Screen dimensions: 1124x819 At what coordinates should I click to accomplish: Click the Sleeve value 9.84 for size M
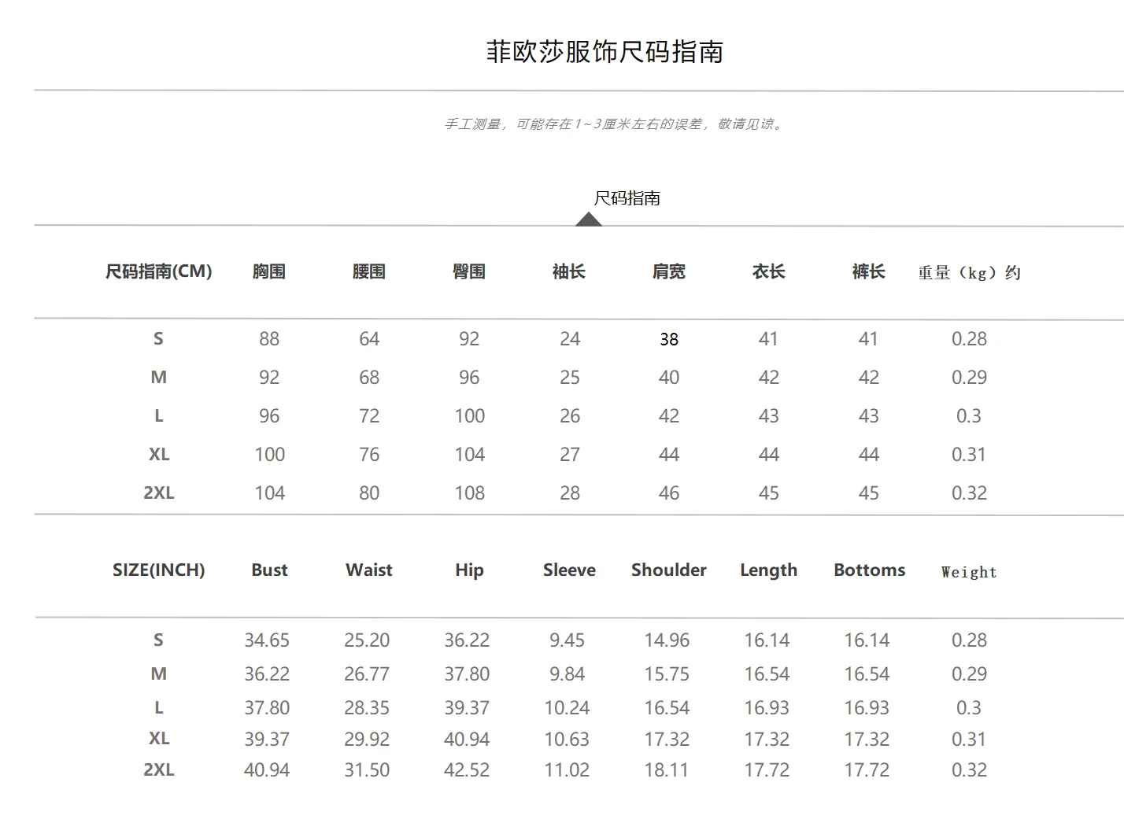coord(567,674)
